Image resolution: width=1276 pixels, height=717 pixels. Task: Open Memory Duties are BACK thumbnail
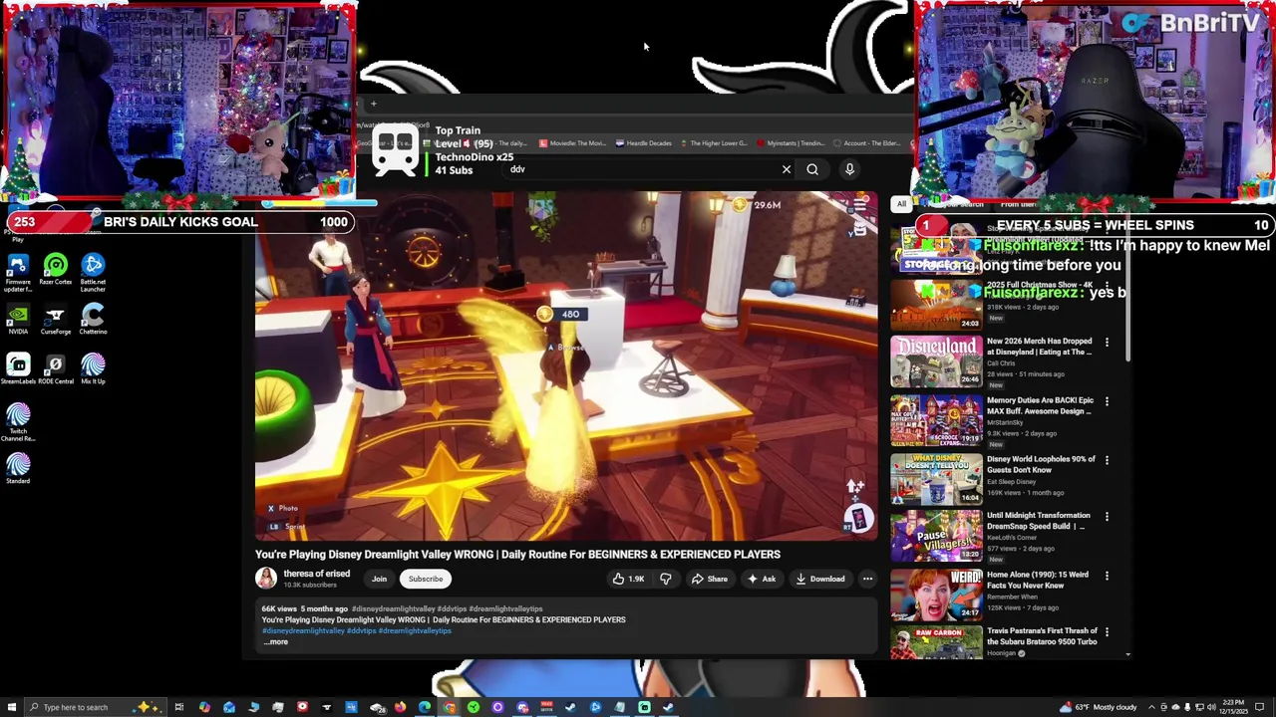point(936,419)
